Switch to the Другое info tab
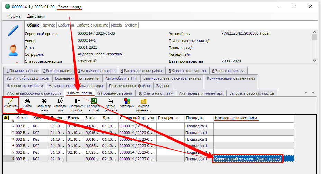The height and width of the screenshot is (174, 321). click(49, 25)
